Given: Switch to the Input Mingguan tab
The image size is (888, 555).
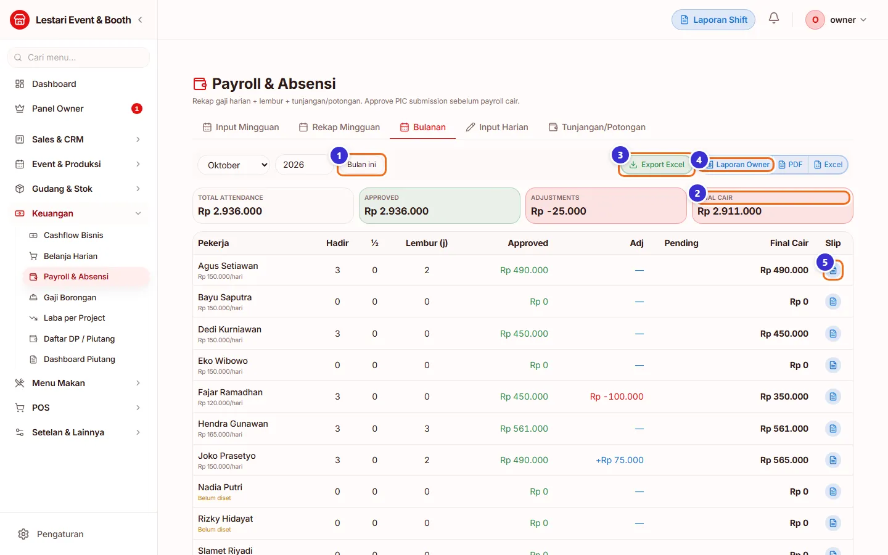Looking at the screenshot, I should point(241,127).
